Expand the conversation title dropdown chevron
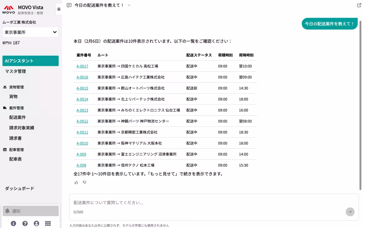Screen dimensions: 365x228 tap(129, 5)
